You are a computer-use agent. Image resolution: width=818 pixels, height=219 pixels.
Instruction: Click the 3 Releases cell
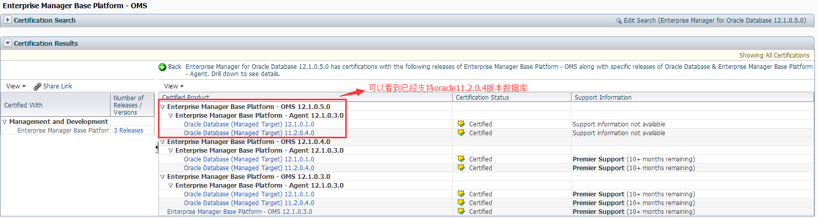click(129, 131)
